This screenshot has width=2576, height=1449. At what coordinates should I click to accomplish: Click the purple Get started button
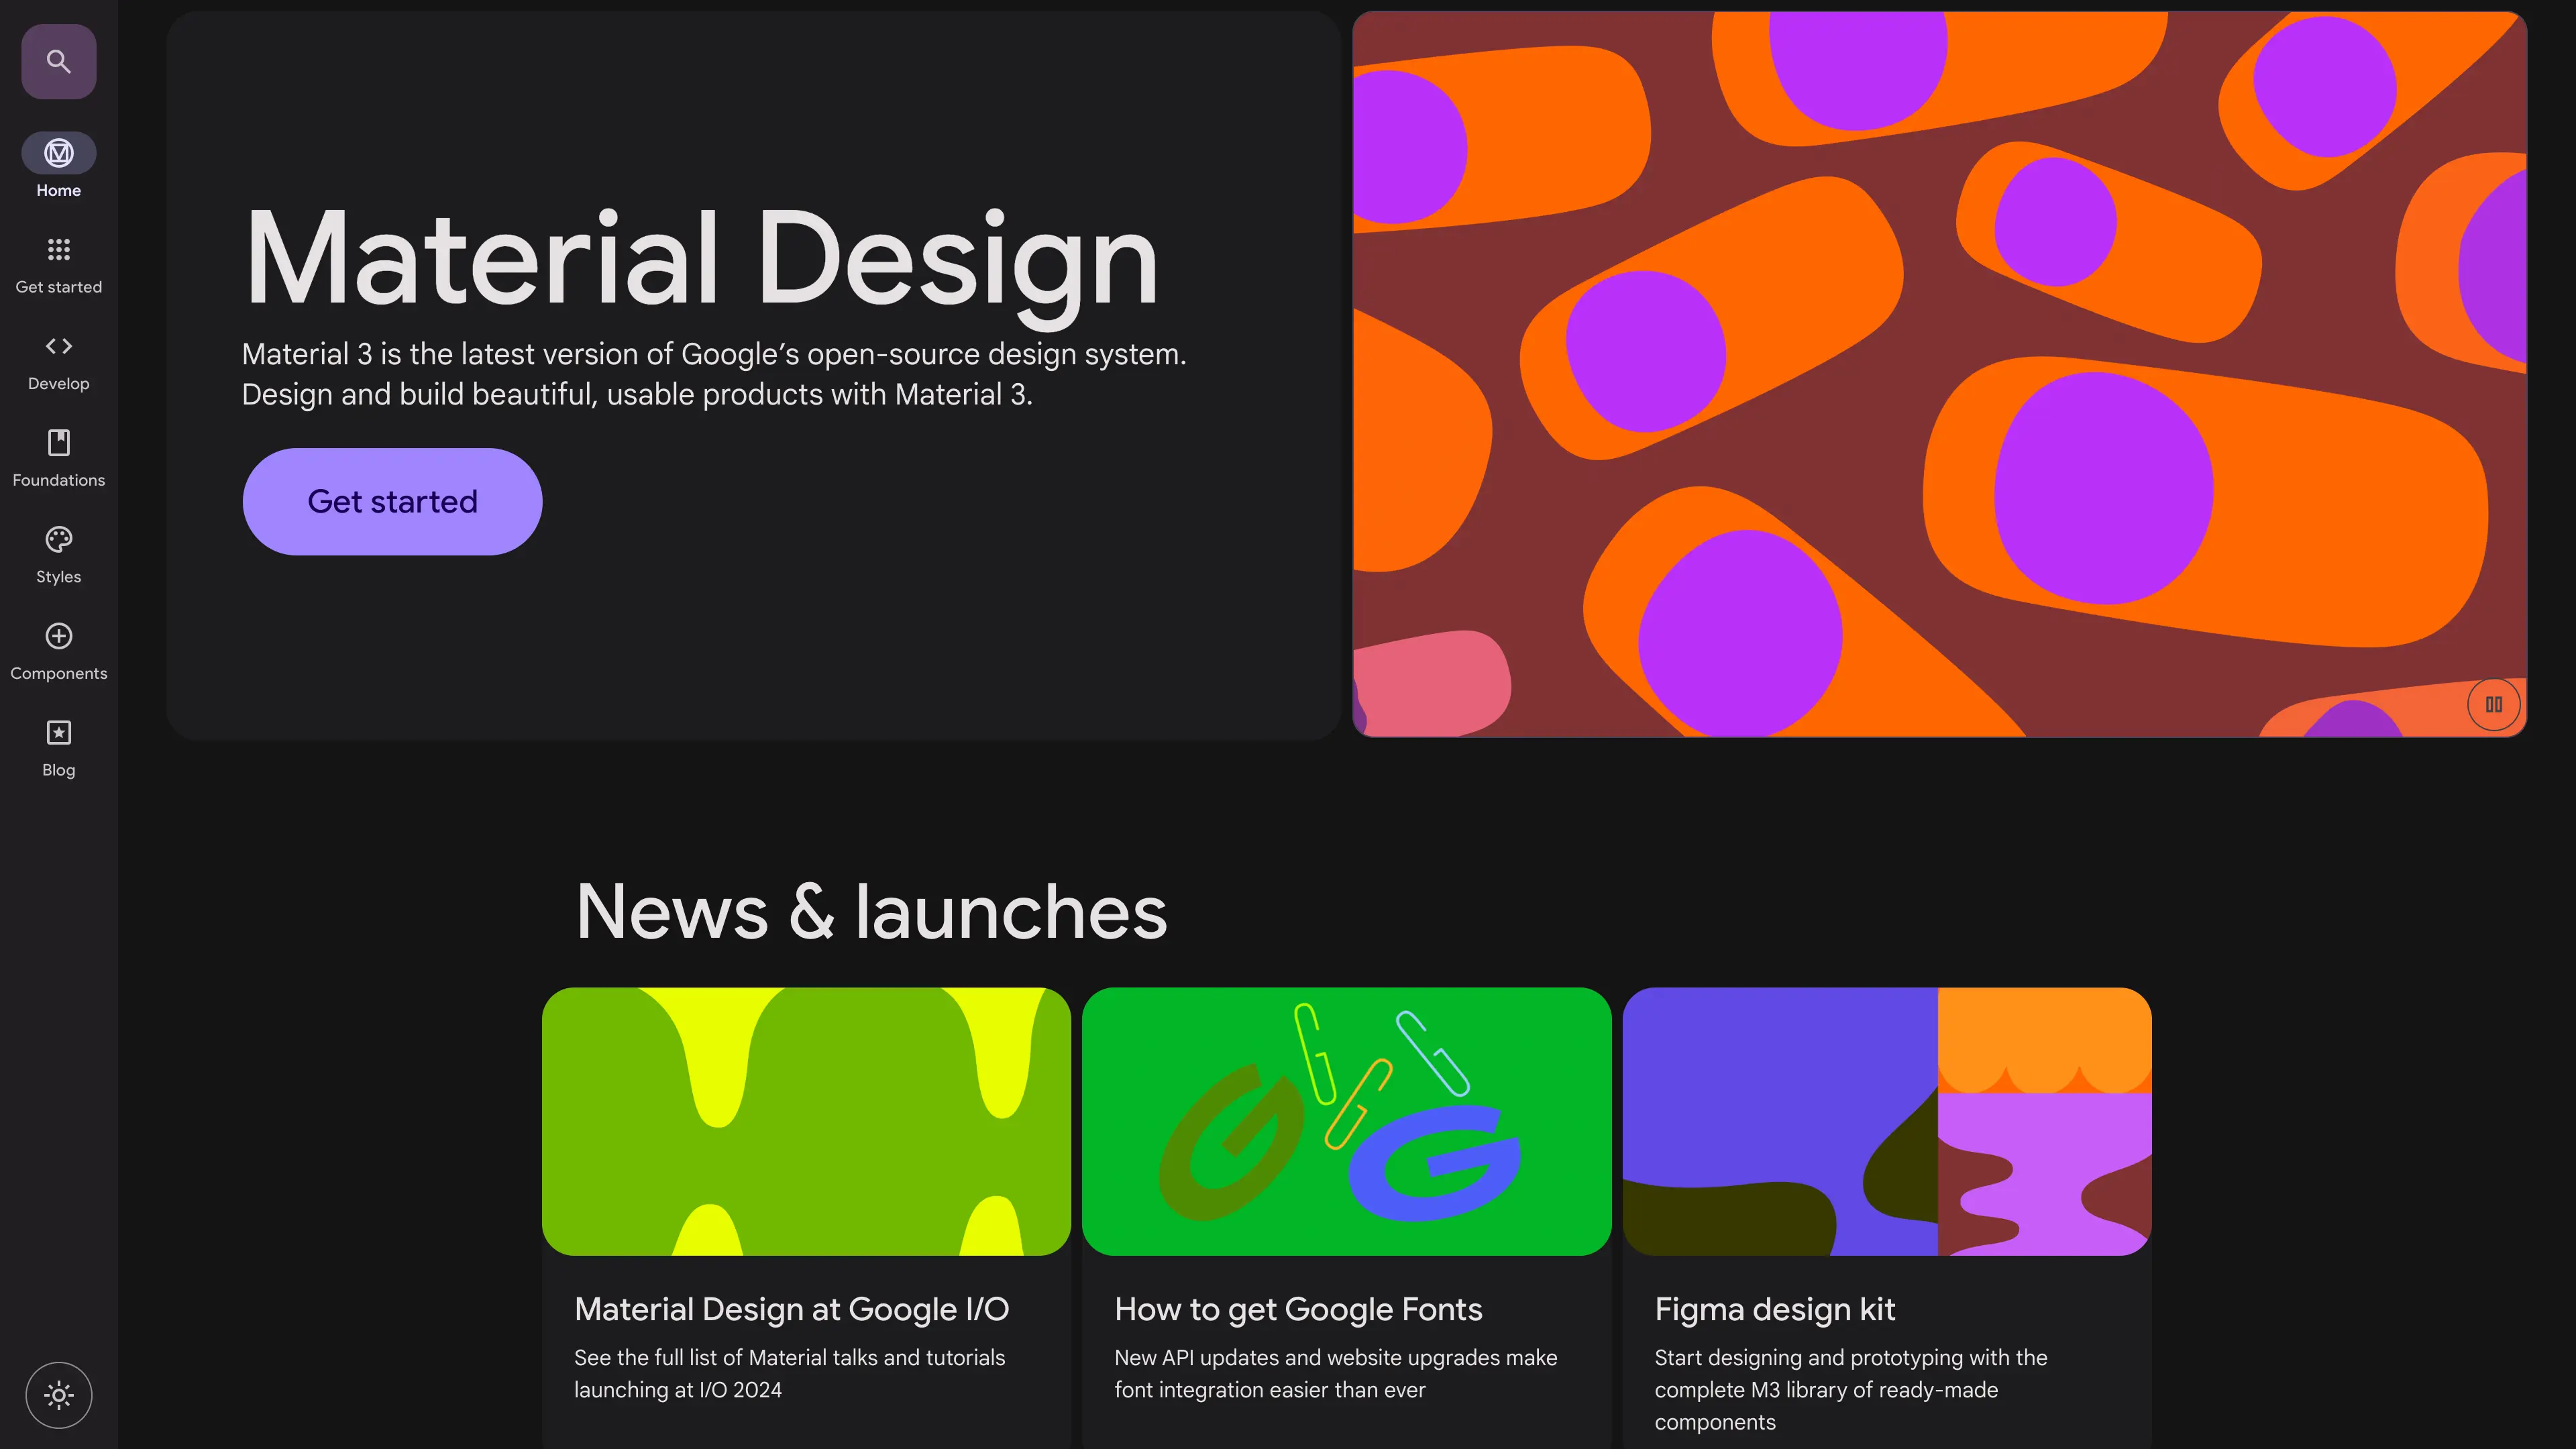392,501
